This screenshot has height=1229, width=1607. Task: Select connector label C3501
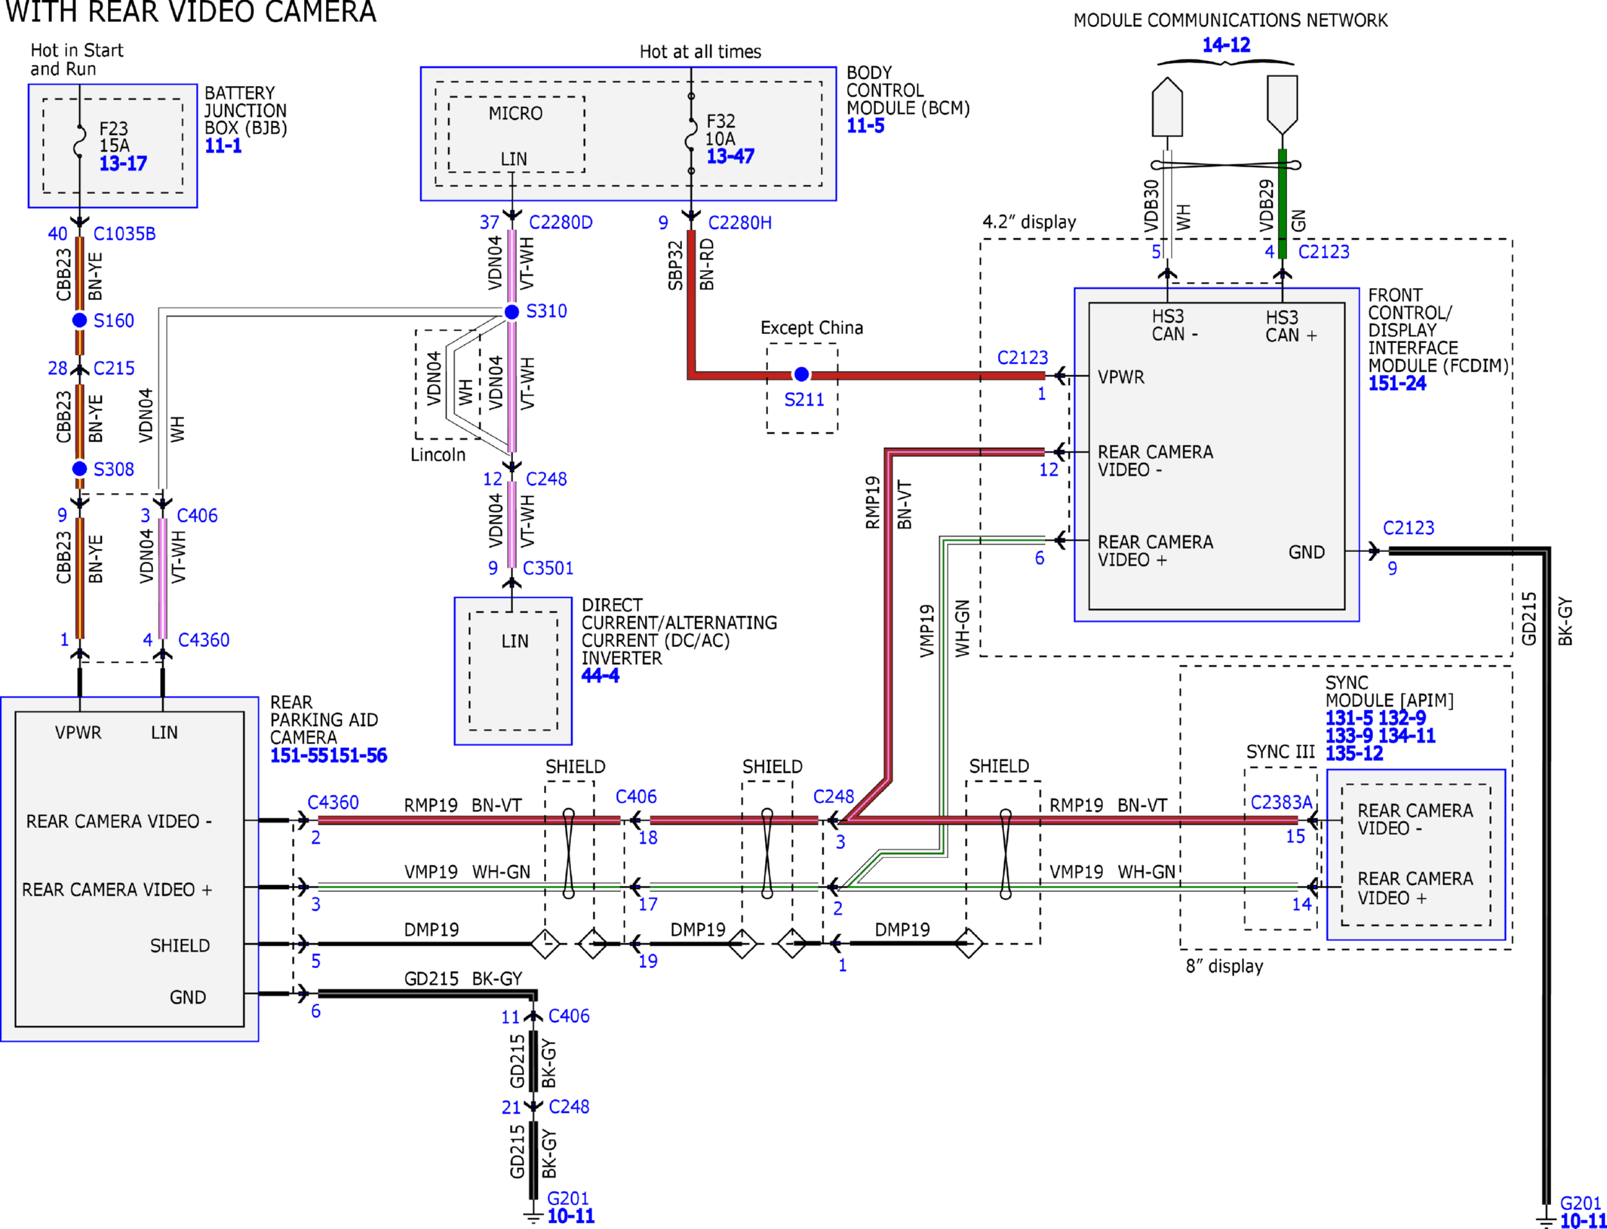point(548,568)
